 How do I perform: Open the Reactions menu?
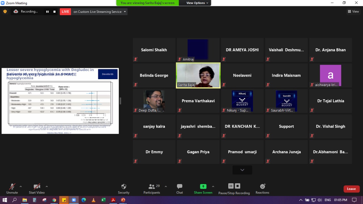click(x=262, y=189)
